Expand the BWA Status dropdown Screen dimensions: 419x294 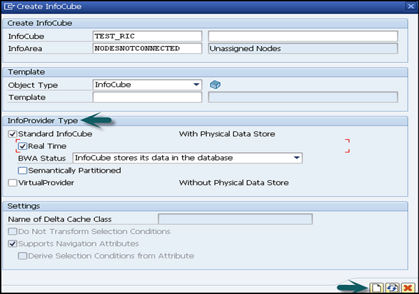tap(297, 158)
